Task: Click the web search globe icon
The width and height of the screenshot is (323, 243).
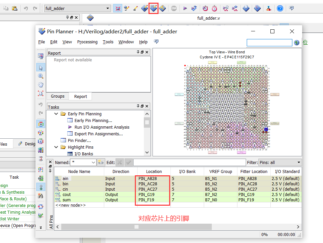Action: (x=297, y=43)
